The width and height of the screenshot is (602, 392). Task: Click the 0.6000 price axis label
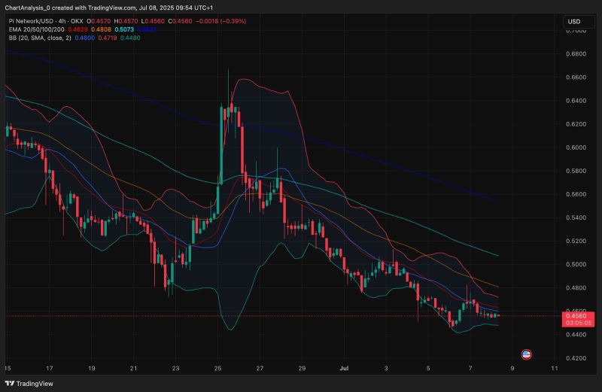click(576, 147)
